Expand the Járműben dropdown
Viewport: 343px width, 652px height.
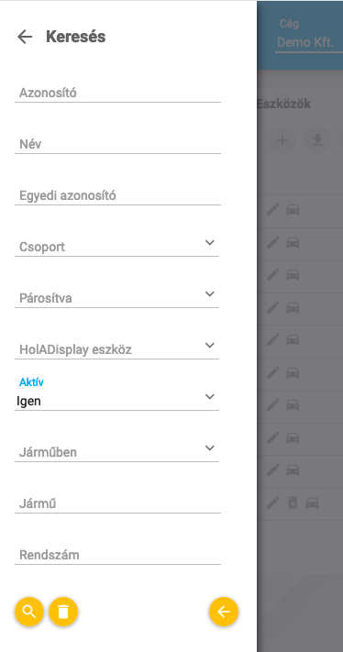[116, 450]
